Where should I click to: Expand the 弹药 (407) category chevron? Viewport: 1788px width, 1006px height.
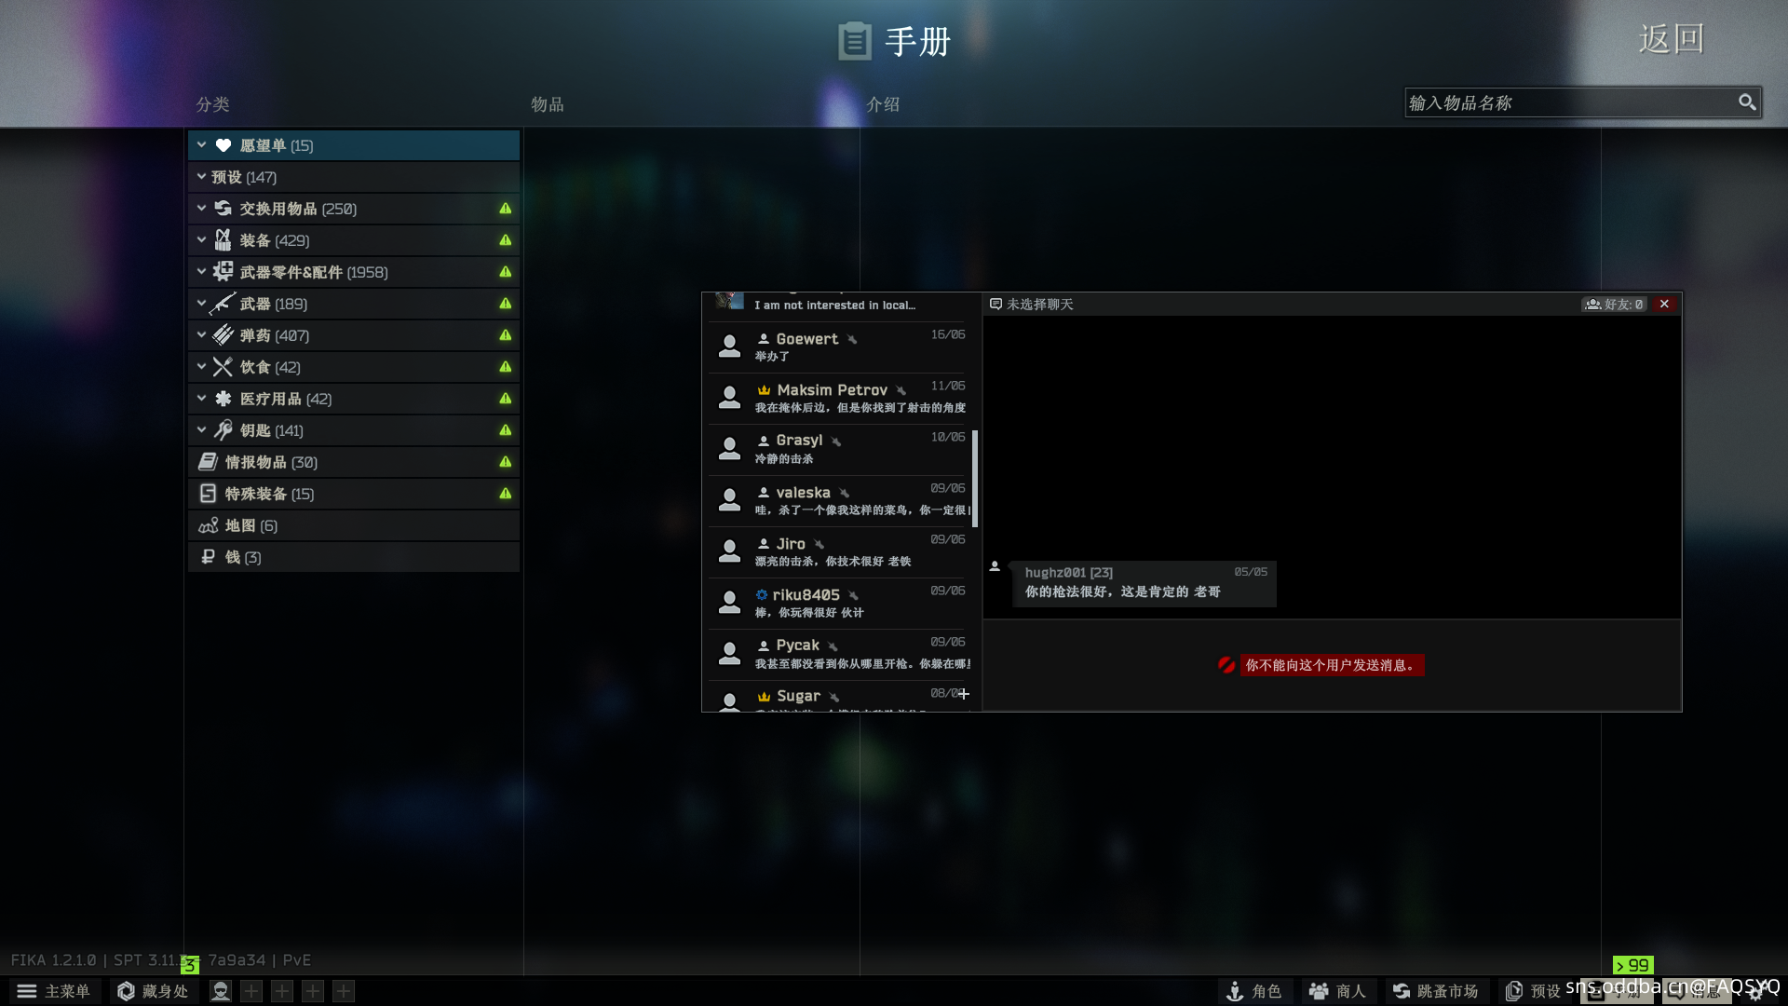coord(201,335)
